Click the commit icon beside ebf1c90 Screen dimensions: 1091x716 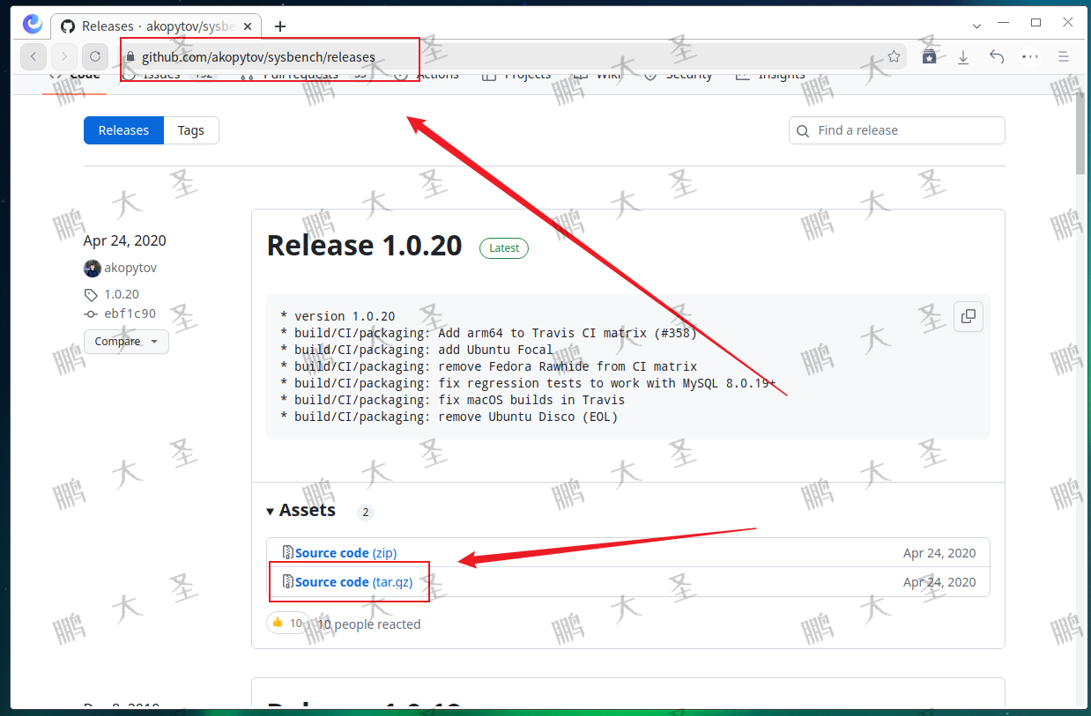(x=91, y=314)
